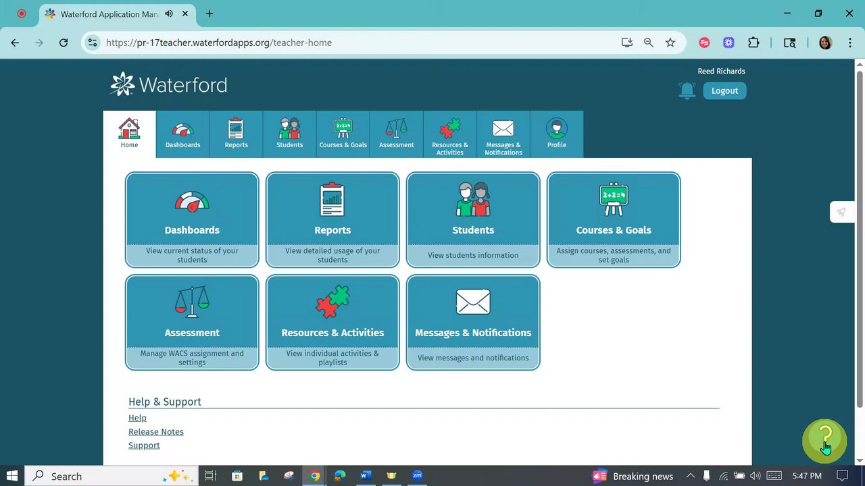Screen dimensions: 865x486
Task: Click the red extension icon in Chrome toolbar
Action: tap(704, 43)
